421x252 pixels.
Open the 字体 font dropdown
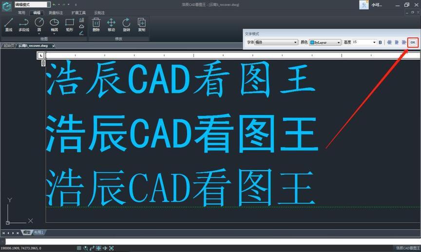(276, 42)
